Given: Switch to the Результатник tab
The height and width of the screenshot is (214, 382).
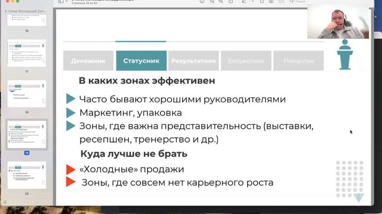Looking at the screenshot, I should click(193, 61).
